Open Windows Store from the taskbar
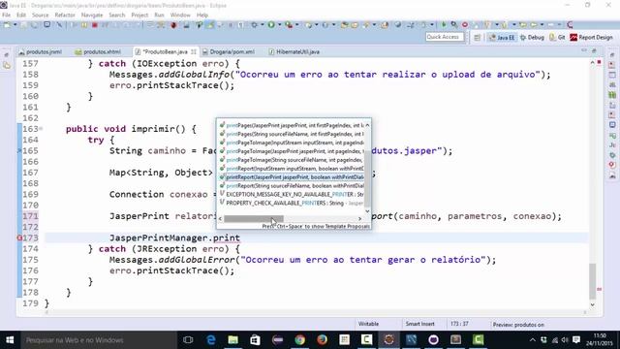Screen dimensions: 620x349 point(256,340)
